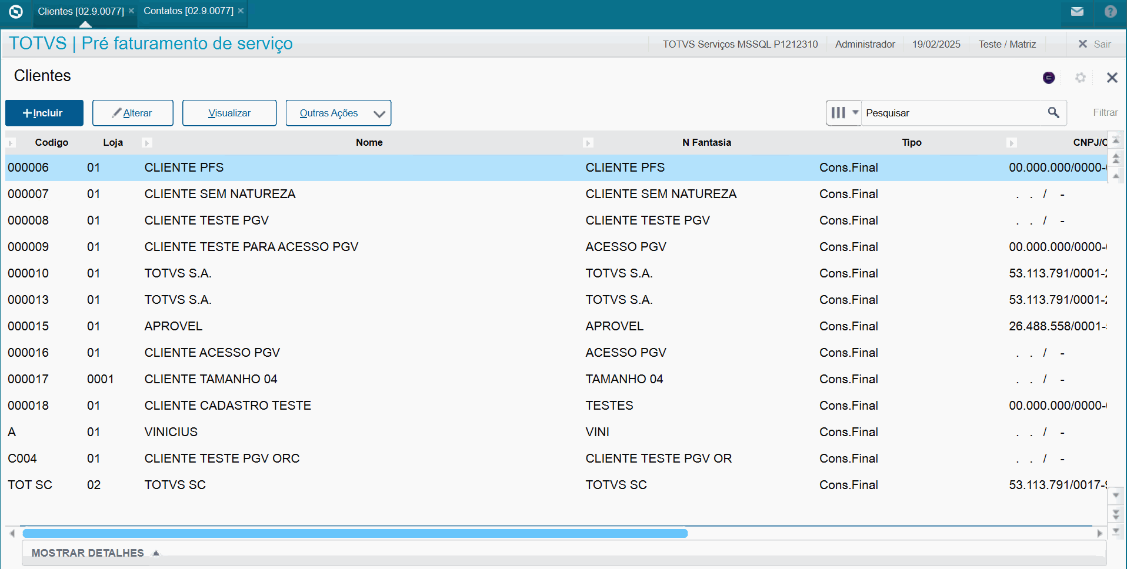Image resolution: width=1127 pixels, height=569 pixels.
Task: Move up one row with the single up arrow
Action: point(1116,176)
